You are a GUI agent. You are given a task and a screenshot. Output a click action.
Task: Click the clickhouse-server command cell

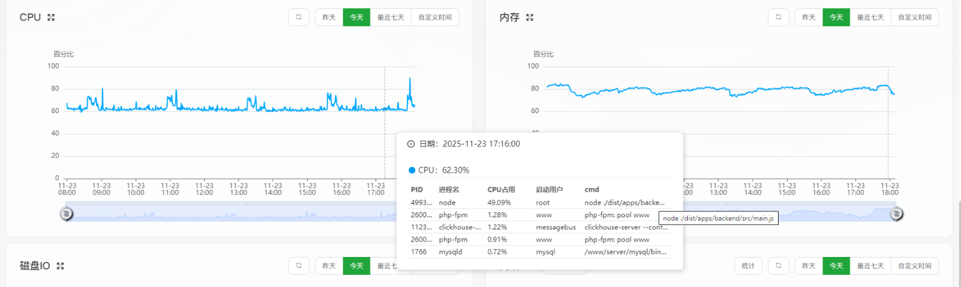tap(626, 227)
